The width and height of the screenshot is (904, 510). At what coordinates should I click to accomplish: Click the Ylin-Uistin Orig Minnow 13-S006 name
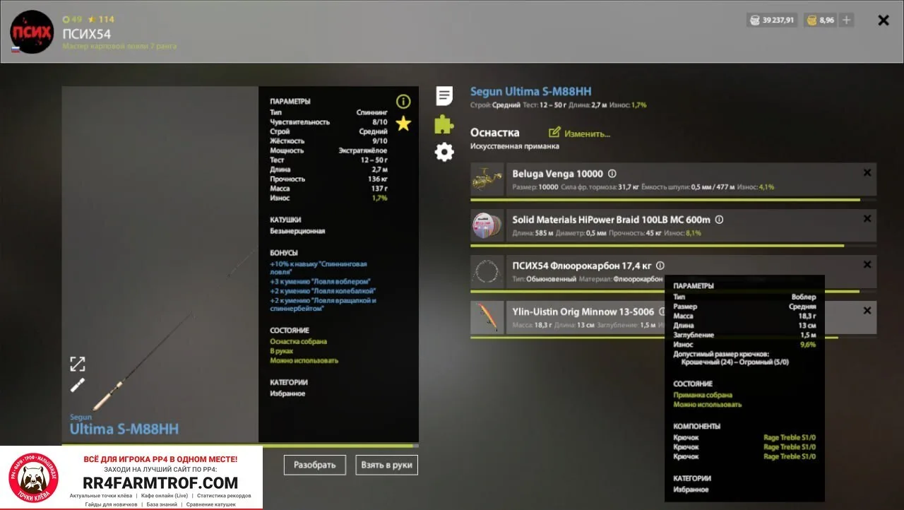[583, 312]
